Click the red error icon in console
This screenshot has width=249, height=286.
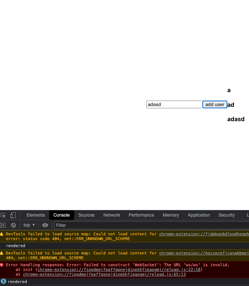coord(1,265)
